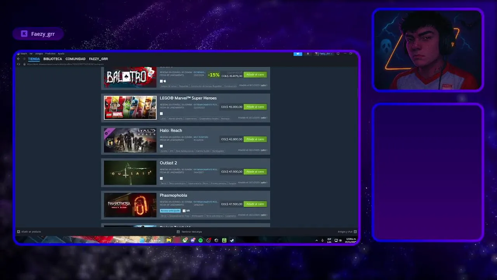Add Balatro to the cart

pyautogui.click(x=255, y=75)
